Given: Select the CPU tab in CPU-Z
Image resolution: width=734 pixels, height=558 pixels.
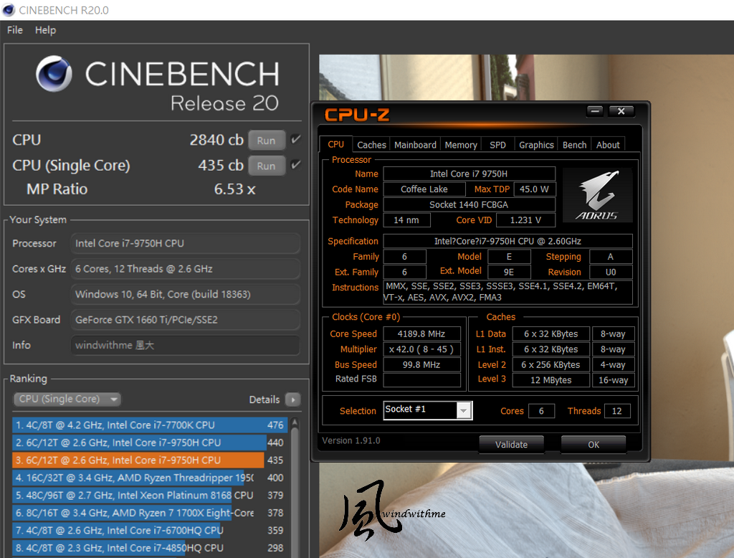Looking at the screenshot, I should (x=335, y=144).
